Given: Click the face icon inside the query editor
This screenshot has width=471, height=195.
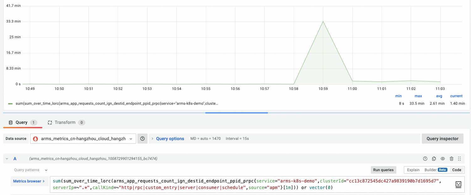Looking at the screenshot, I should click(x=458, y=185).
